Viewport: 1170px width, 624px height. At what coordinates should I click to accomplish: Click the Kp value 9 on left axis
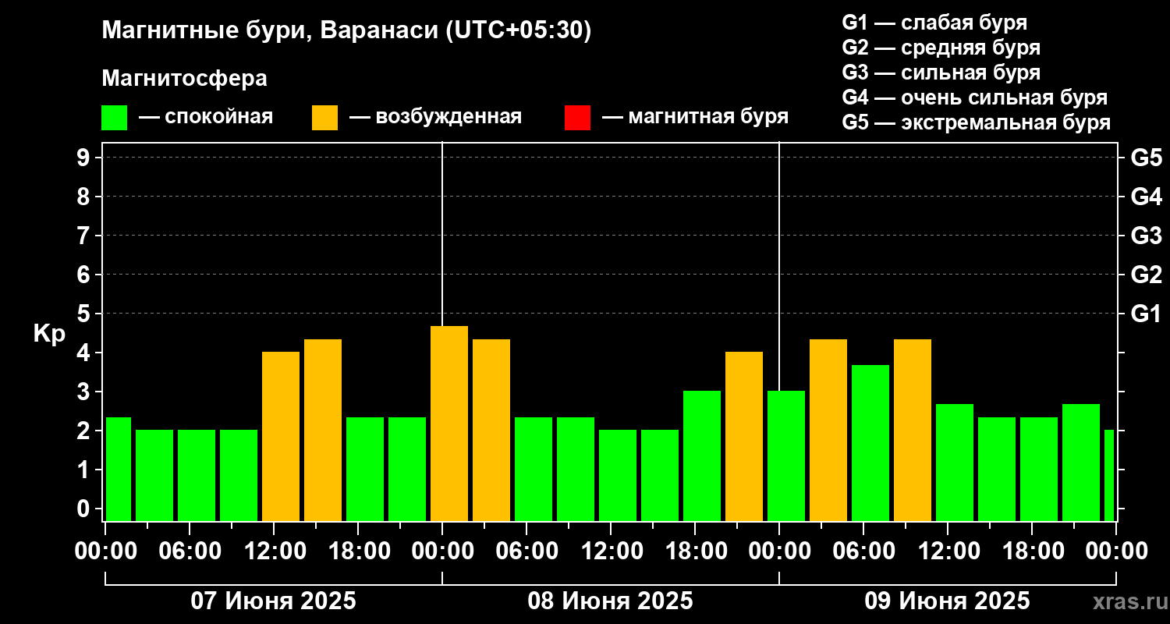(x=85, y=158)
